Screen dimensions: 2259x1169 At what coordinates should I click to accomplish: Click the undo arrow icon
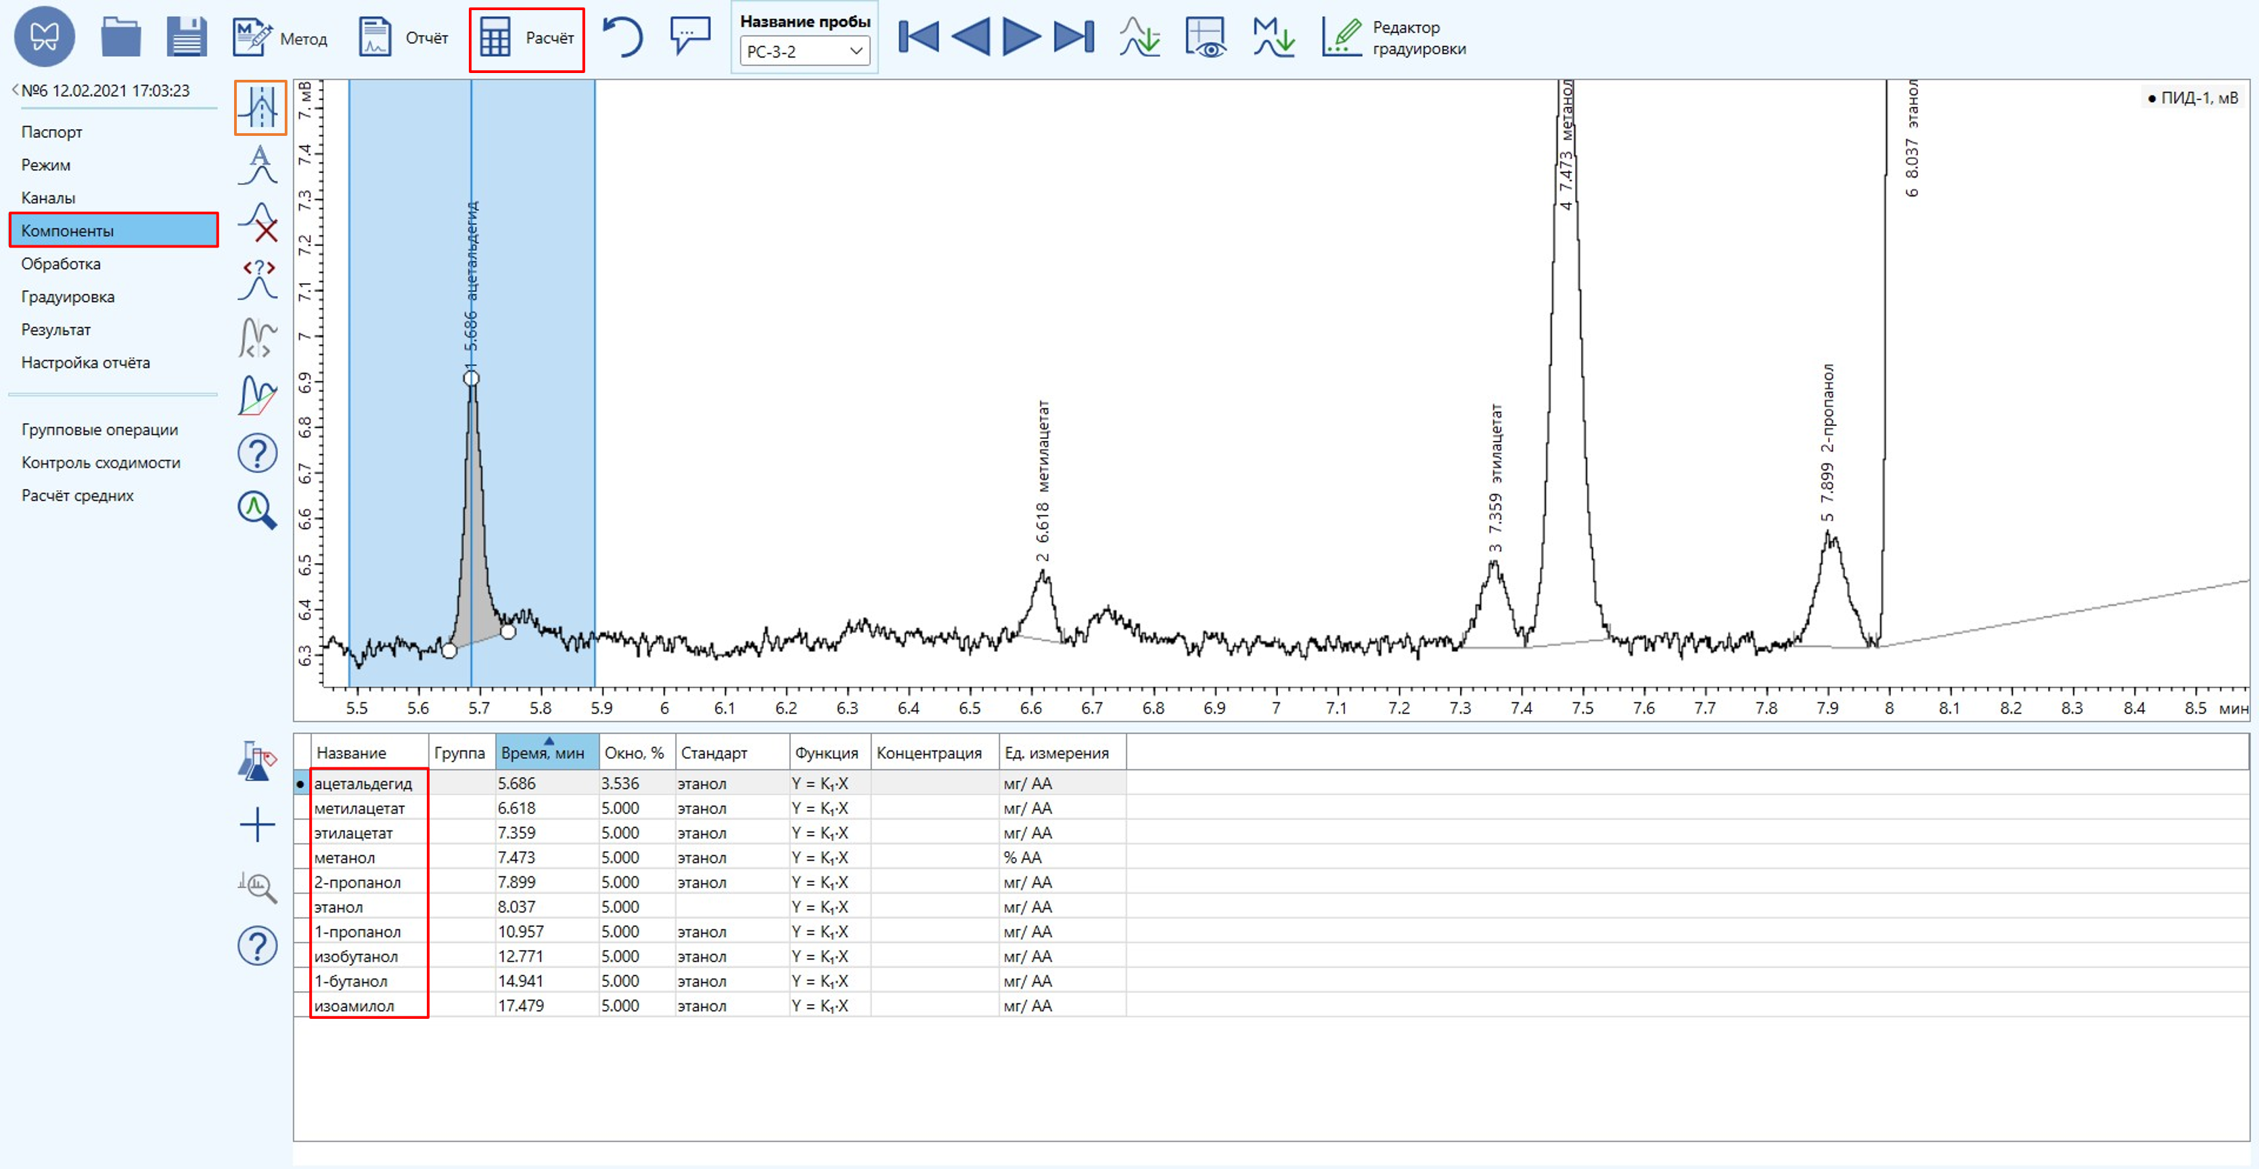[624, 38]
